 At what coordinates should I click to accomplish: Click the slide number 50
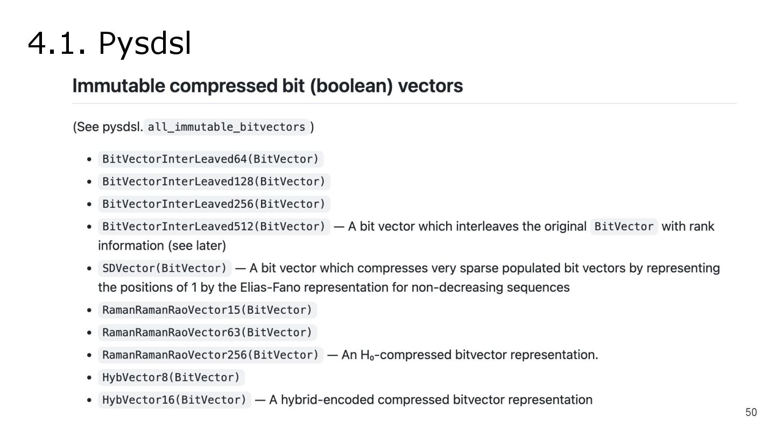[751, 412]
